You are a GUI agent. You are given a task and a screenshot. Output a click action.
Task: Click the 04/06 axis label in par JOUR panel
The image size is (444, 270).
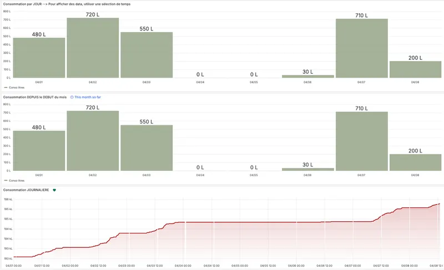[x=307, y=82]
